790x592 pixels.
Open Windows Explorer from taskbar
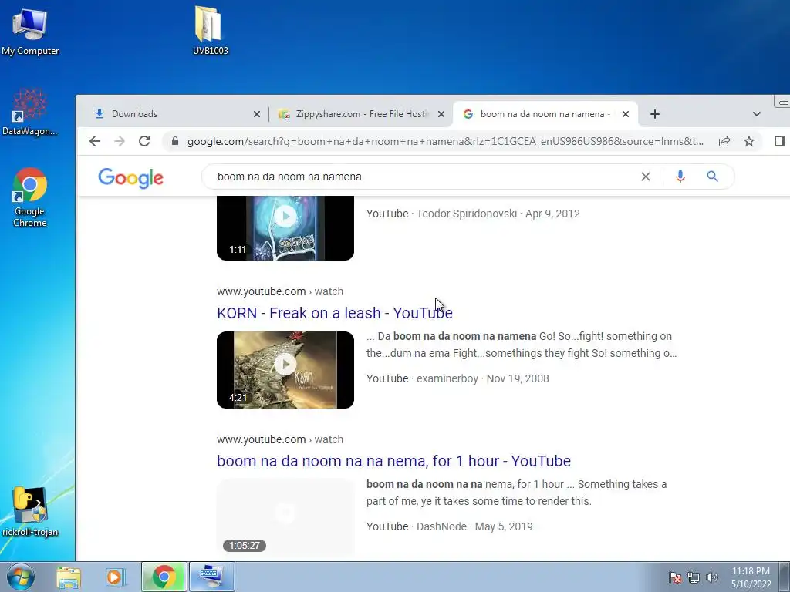(x=69, y=577)
